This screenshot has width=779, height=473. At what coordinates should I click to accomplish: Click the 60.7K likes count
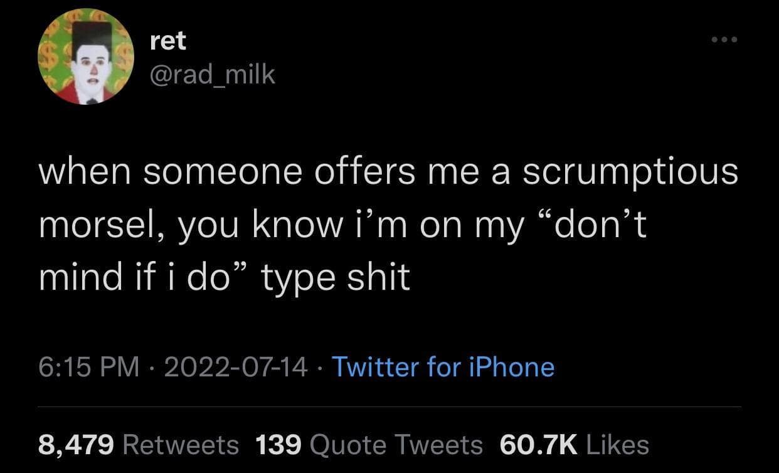point(538,445)
